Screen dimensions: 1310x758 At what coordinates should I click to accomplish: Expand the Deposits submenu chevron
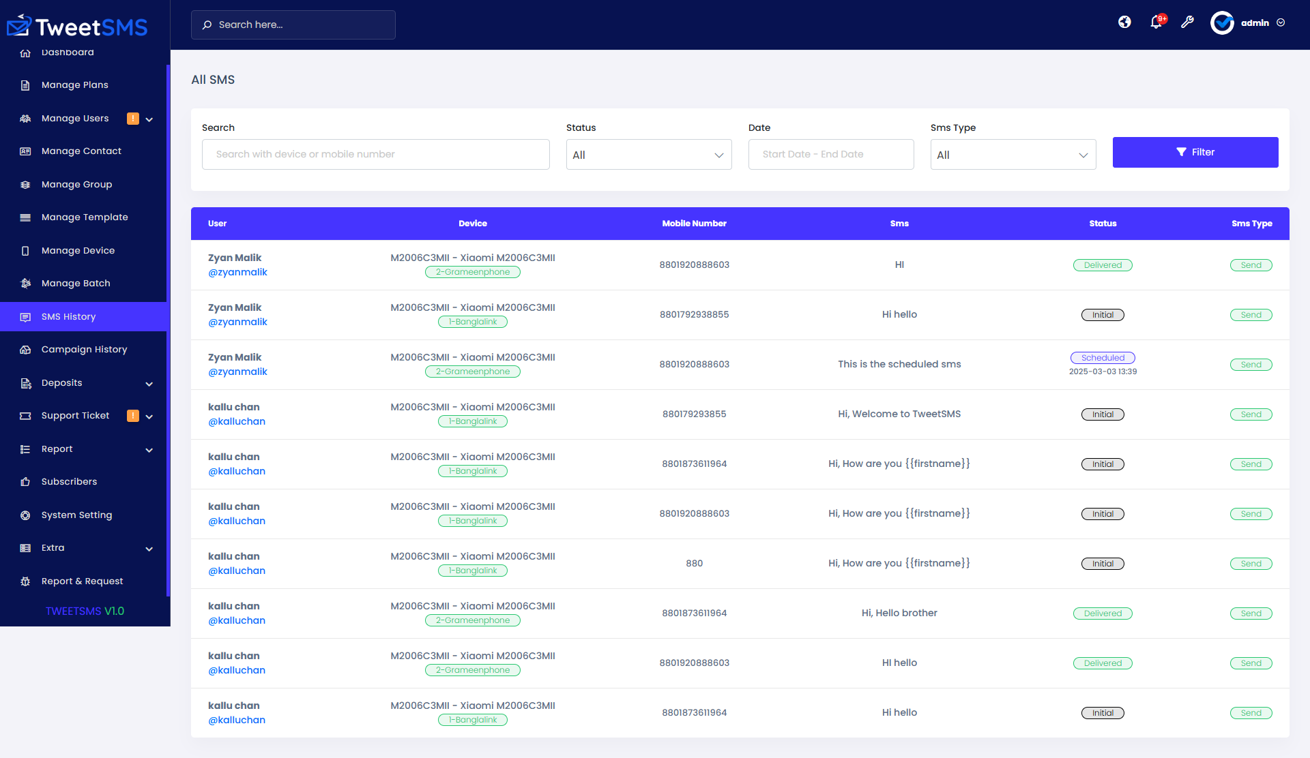coord(149,384)
